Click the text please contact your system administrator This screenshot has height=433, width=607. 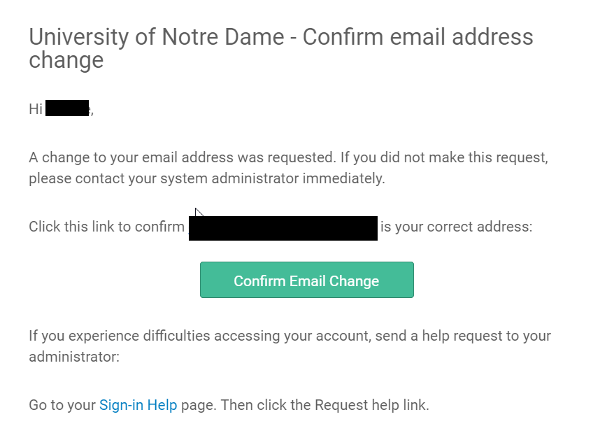(x=164, y=178)
